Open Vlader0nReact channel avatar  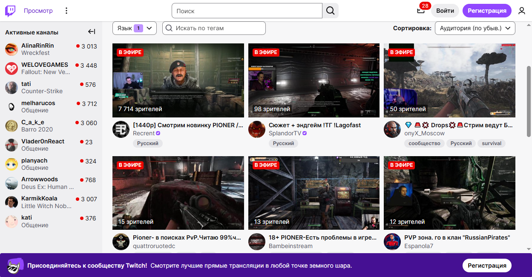(x=12, y=145)
